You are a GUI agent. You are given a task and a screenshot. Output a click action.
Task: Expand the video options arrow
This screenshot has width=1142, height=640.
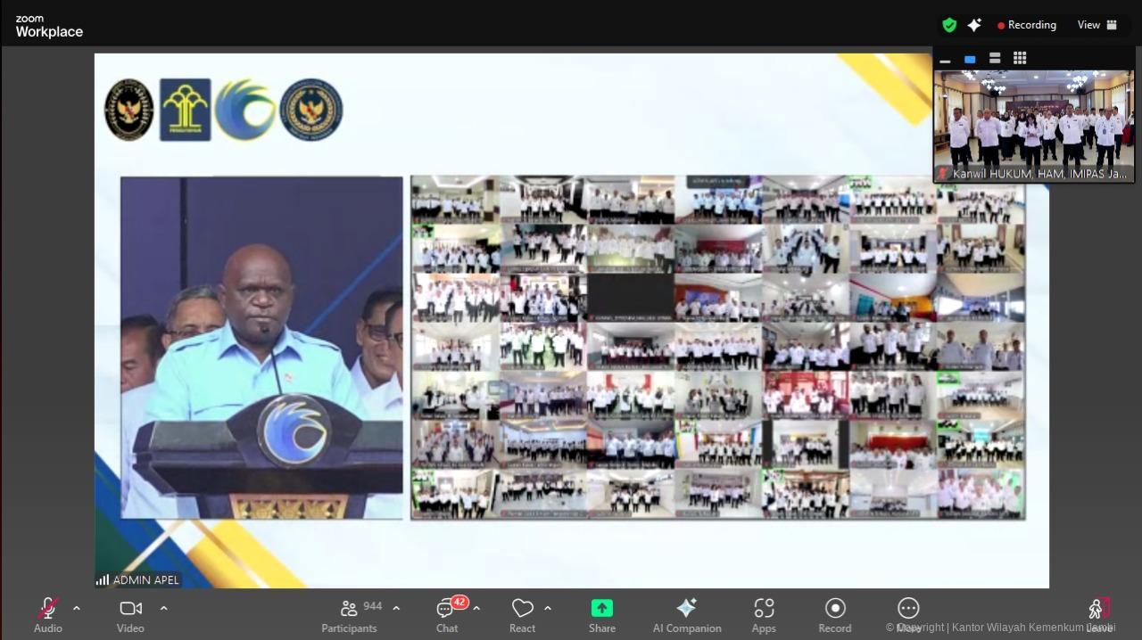click(164, 608)
